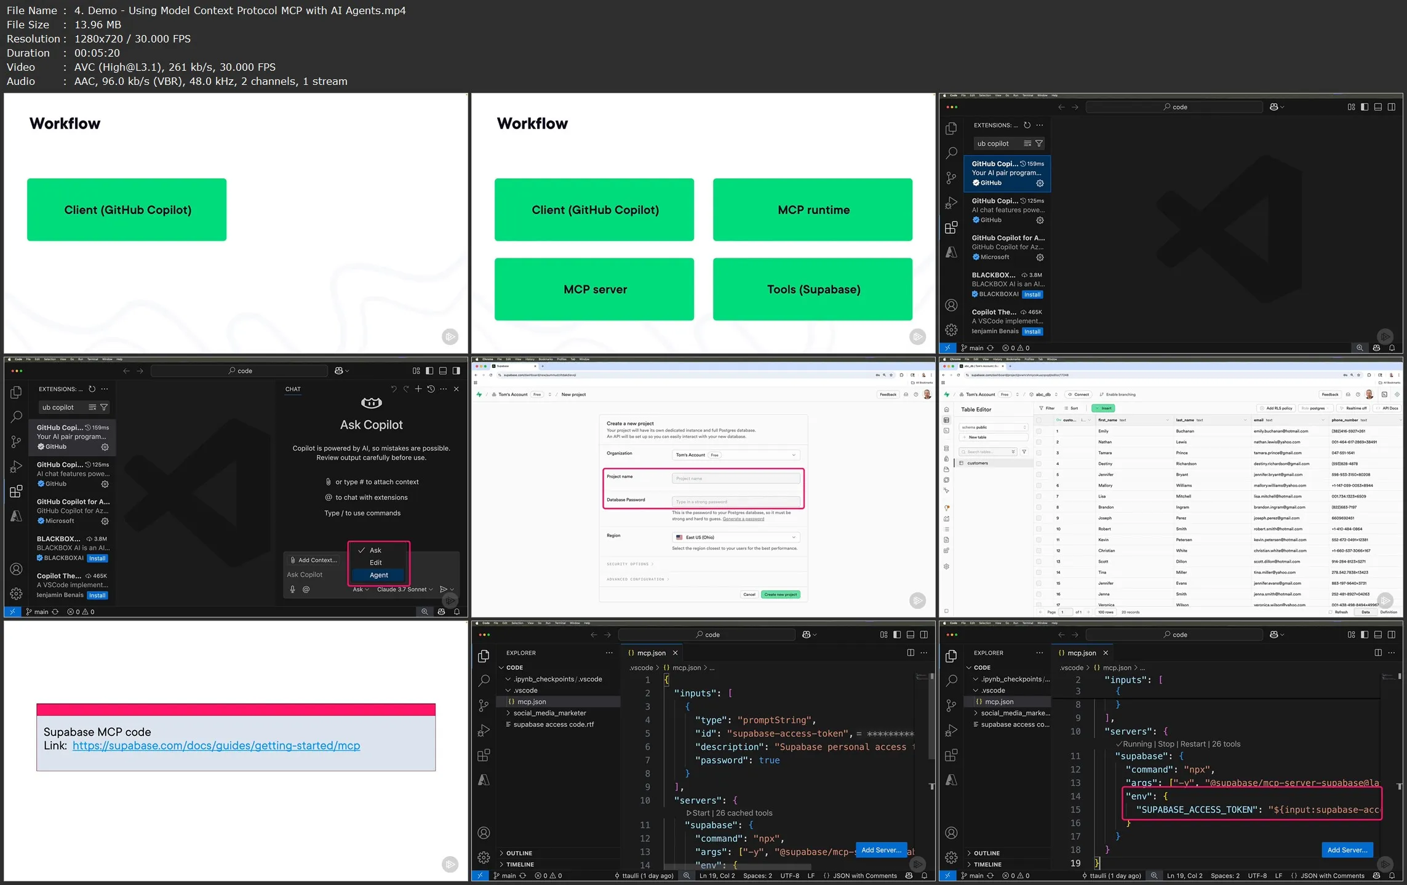This screenshot has height=885, width=1407.
Task: Check the row checkbox for Nathan Lewis
Action: pos(1039,442)
